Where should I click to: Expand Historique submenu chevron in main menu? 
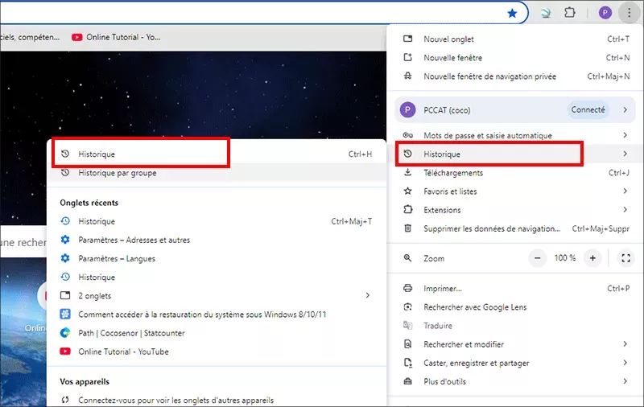click(x=625, y=154)
